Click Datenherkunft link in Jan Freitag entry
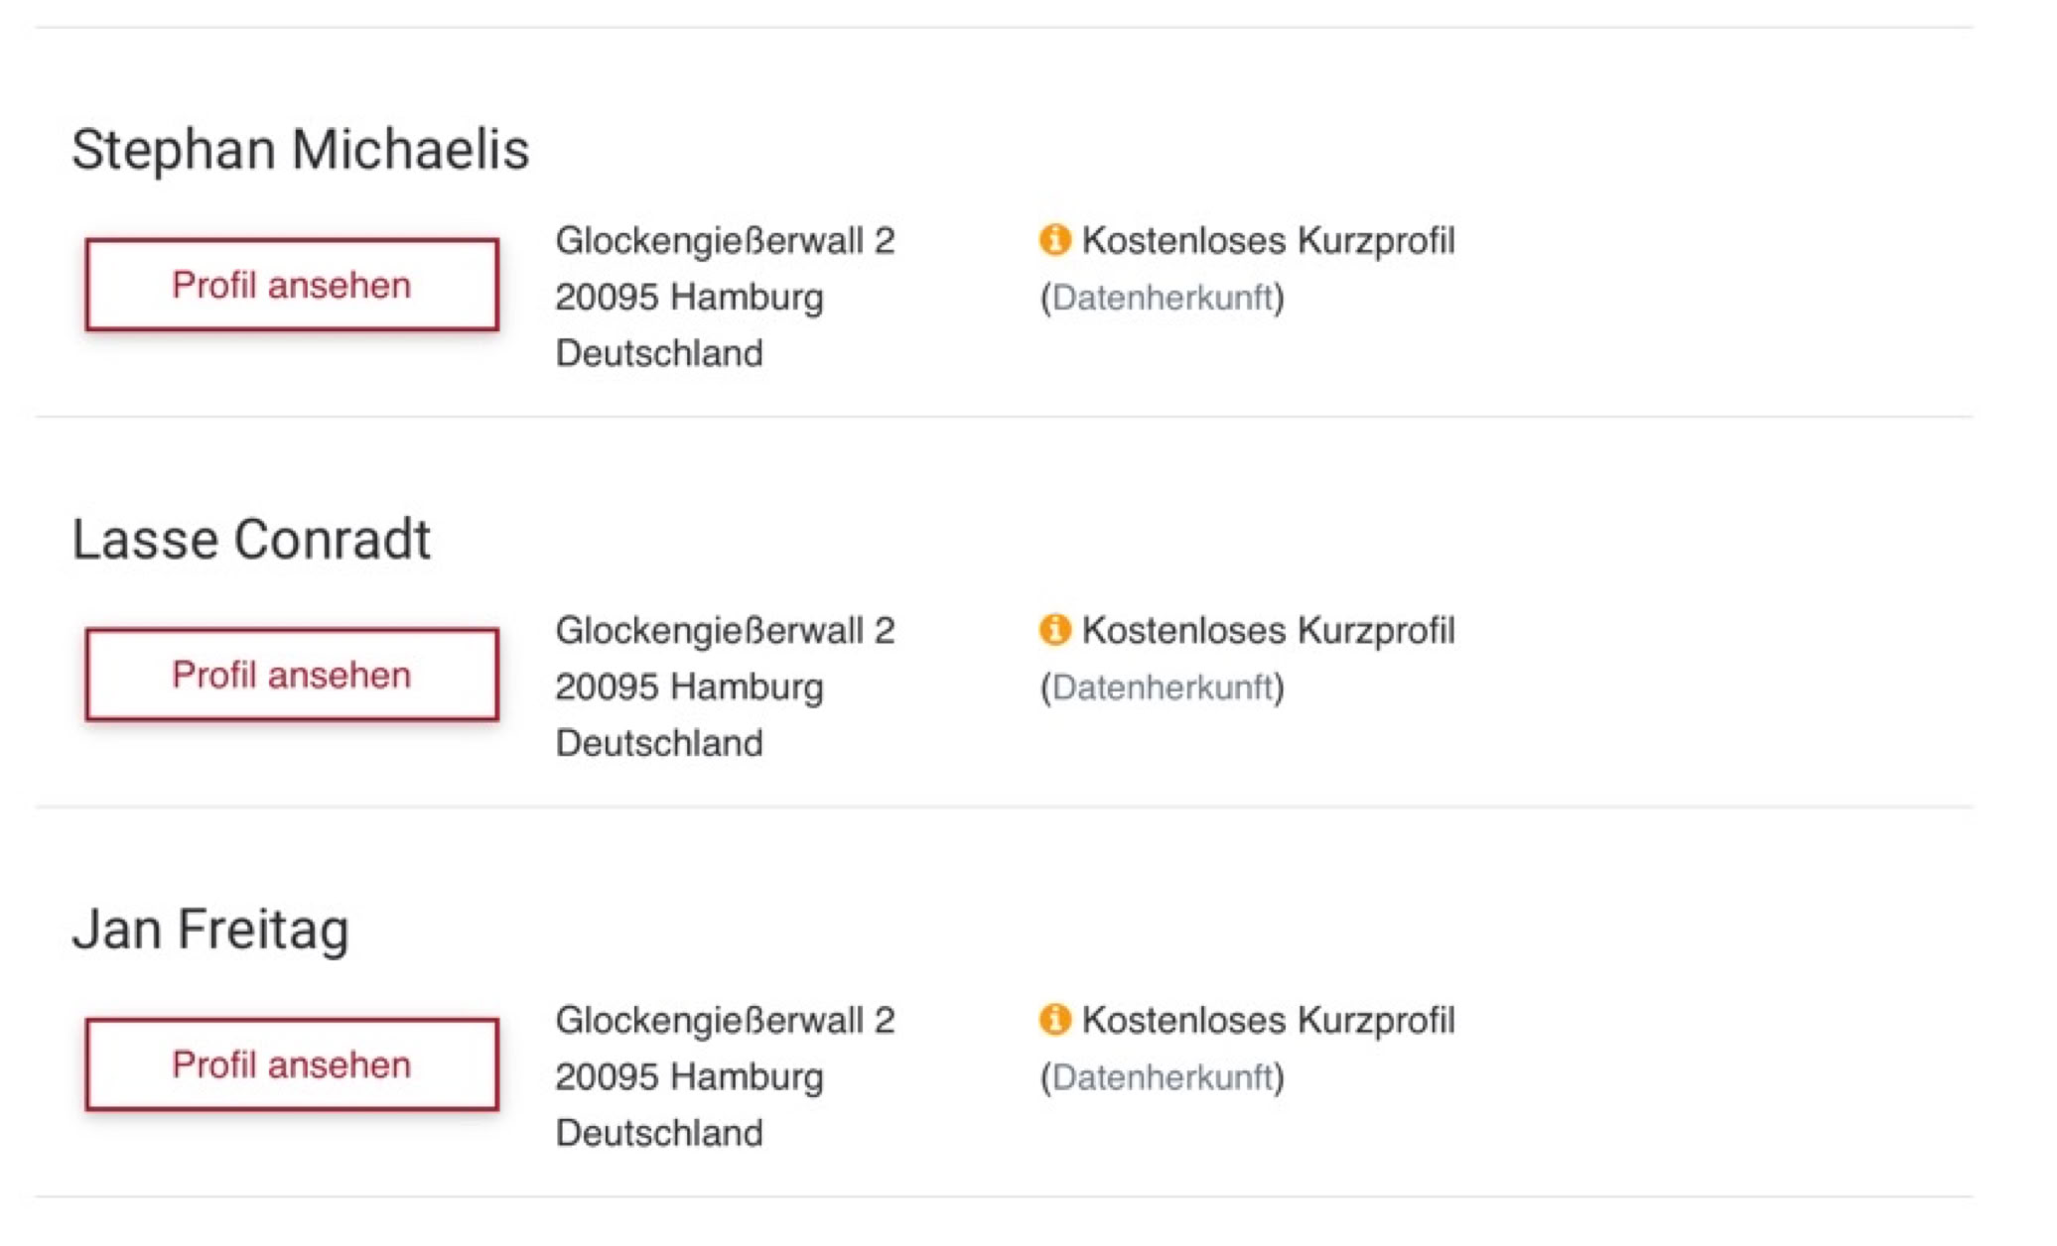2057x1246 pixels. point(1162,1077)
